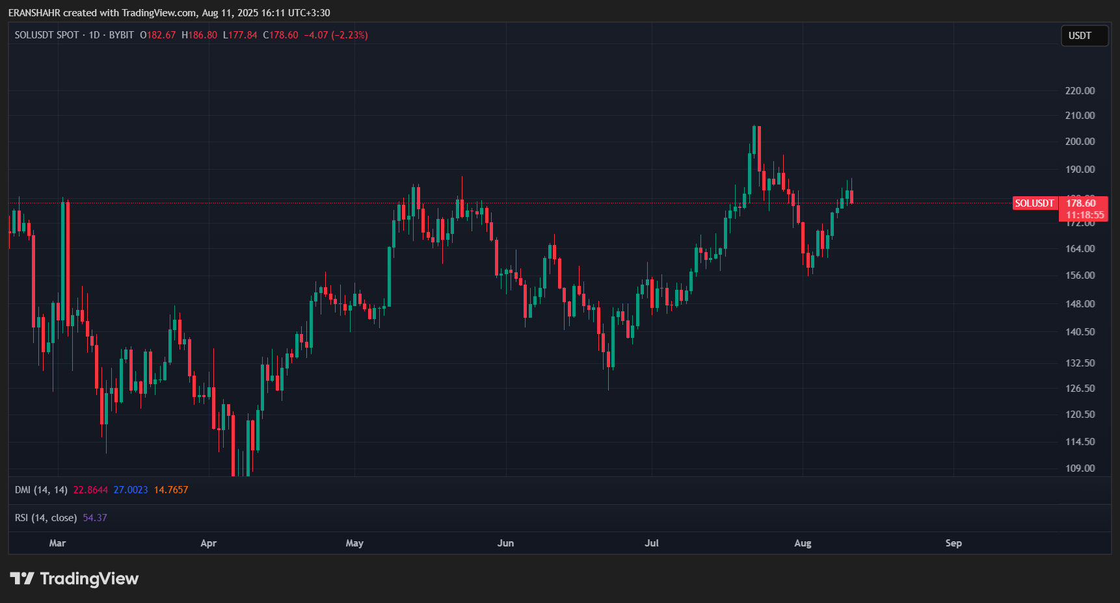Click the 126.50 price scale label

tap(1080, 389)
